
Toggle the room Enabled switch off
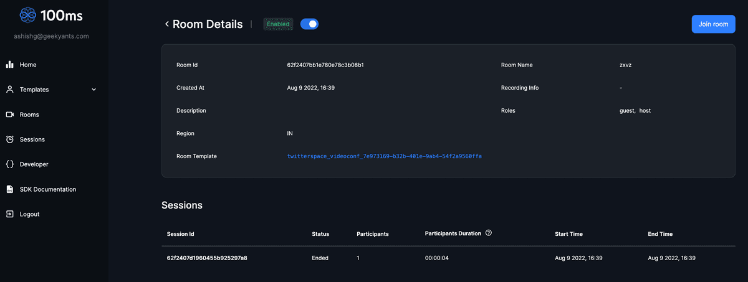pyautogui.click(x=309, y=24)
